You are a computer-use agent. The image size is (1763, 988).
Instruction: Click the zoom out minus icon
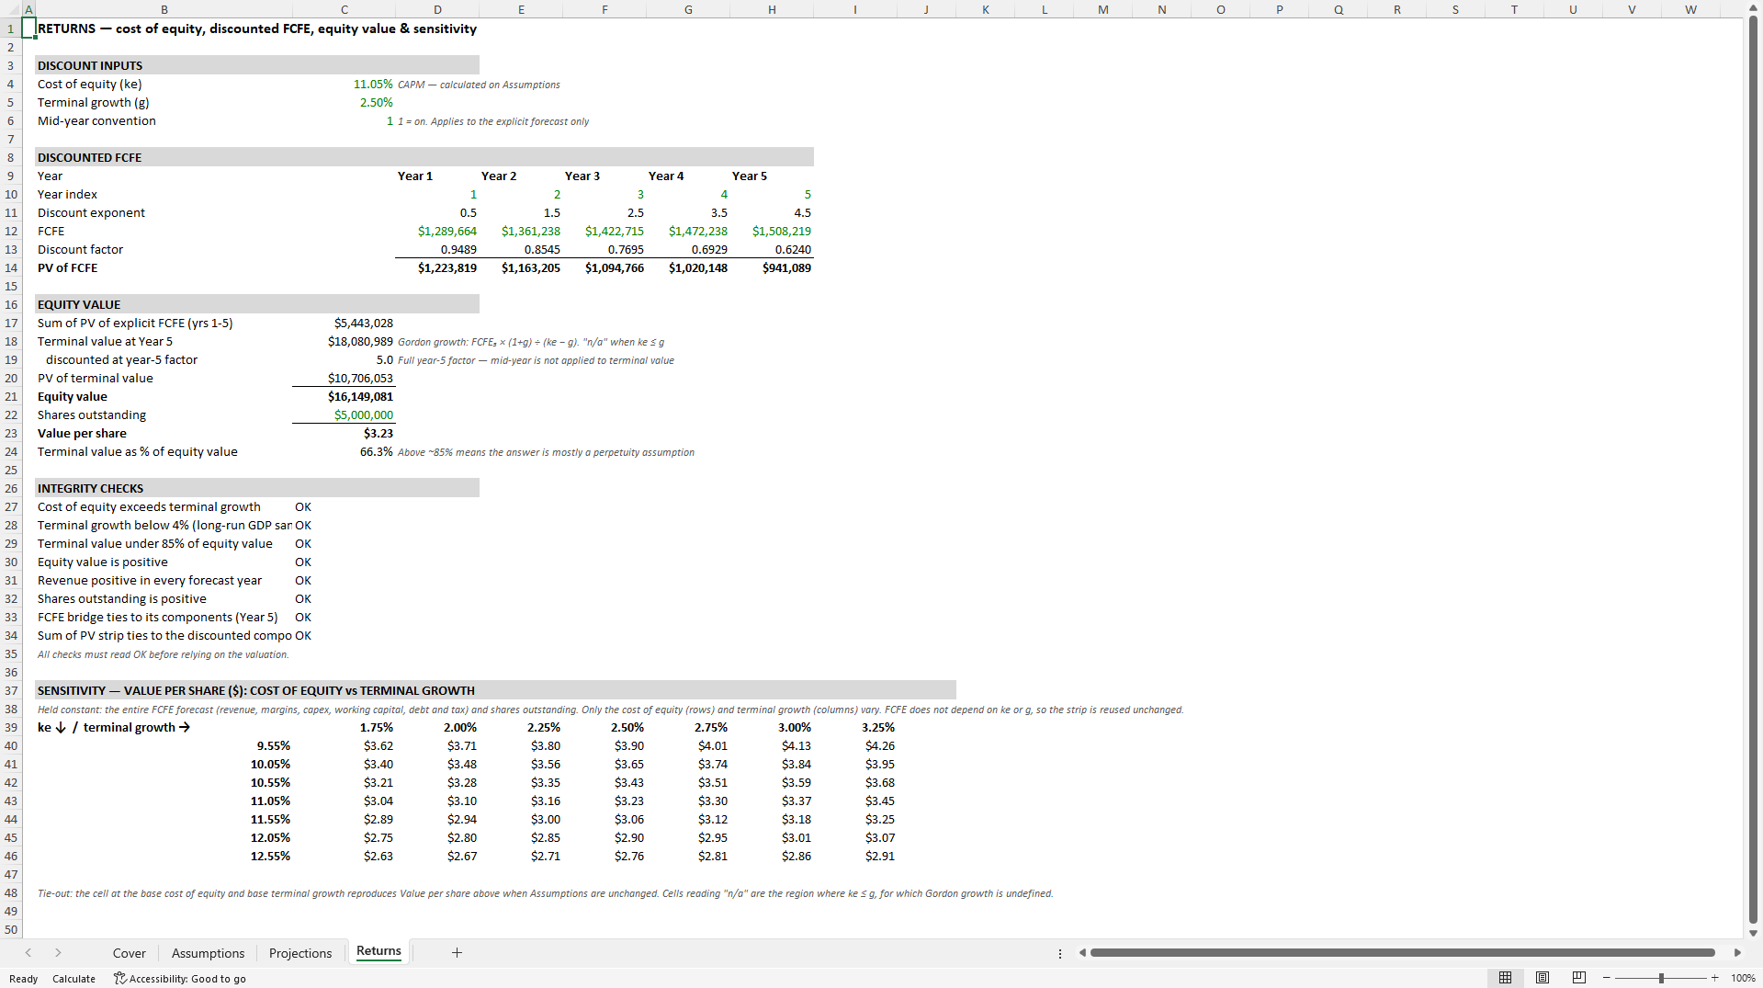pos(1607,978)
